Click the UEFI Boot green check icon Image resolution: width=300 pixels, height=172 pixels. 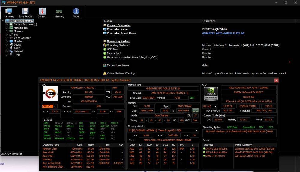[x=105, y=49]
